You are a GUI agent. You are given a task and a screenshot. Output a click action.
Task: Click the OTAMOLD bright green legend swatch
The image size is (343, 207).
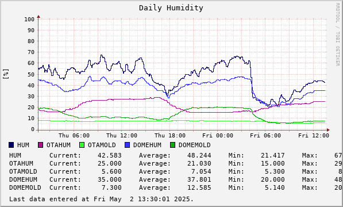click(x=82, y=145)
